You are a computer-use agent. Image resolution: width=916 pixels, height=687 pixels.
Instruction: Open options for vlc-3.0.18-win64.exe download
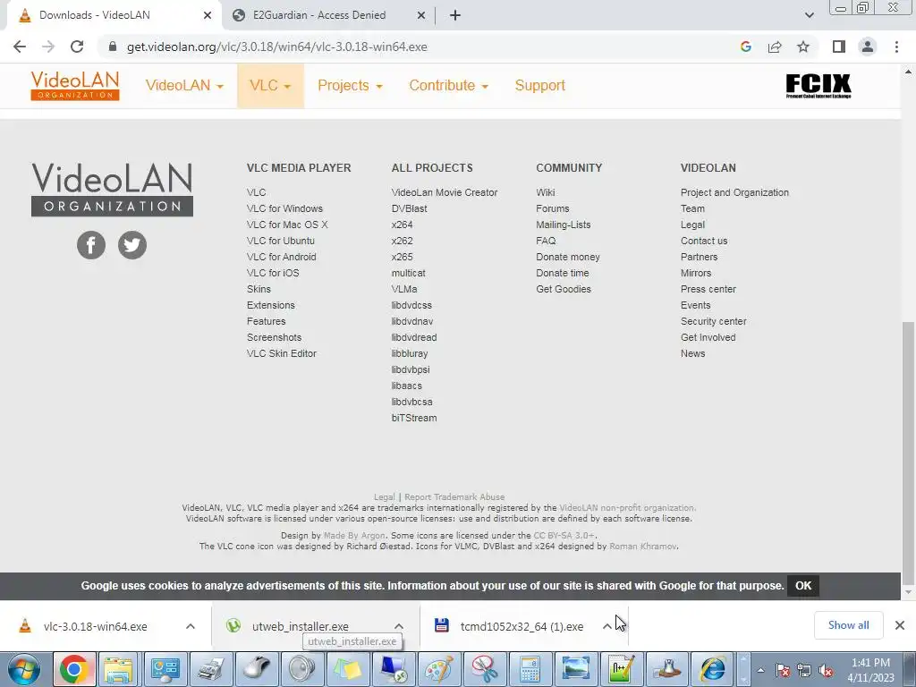pos(190,626)
